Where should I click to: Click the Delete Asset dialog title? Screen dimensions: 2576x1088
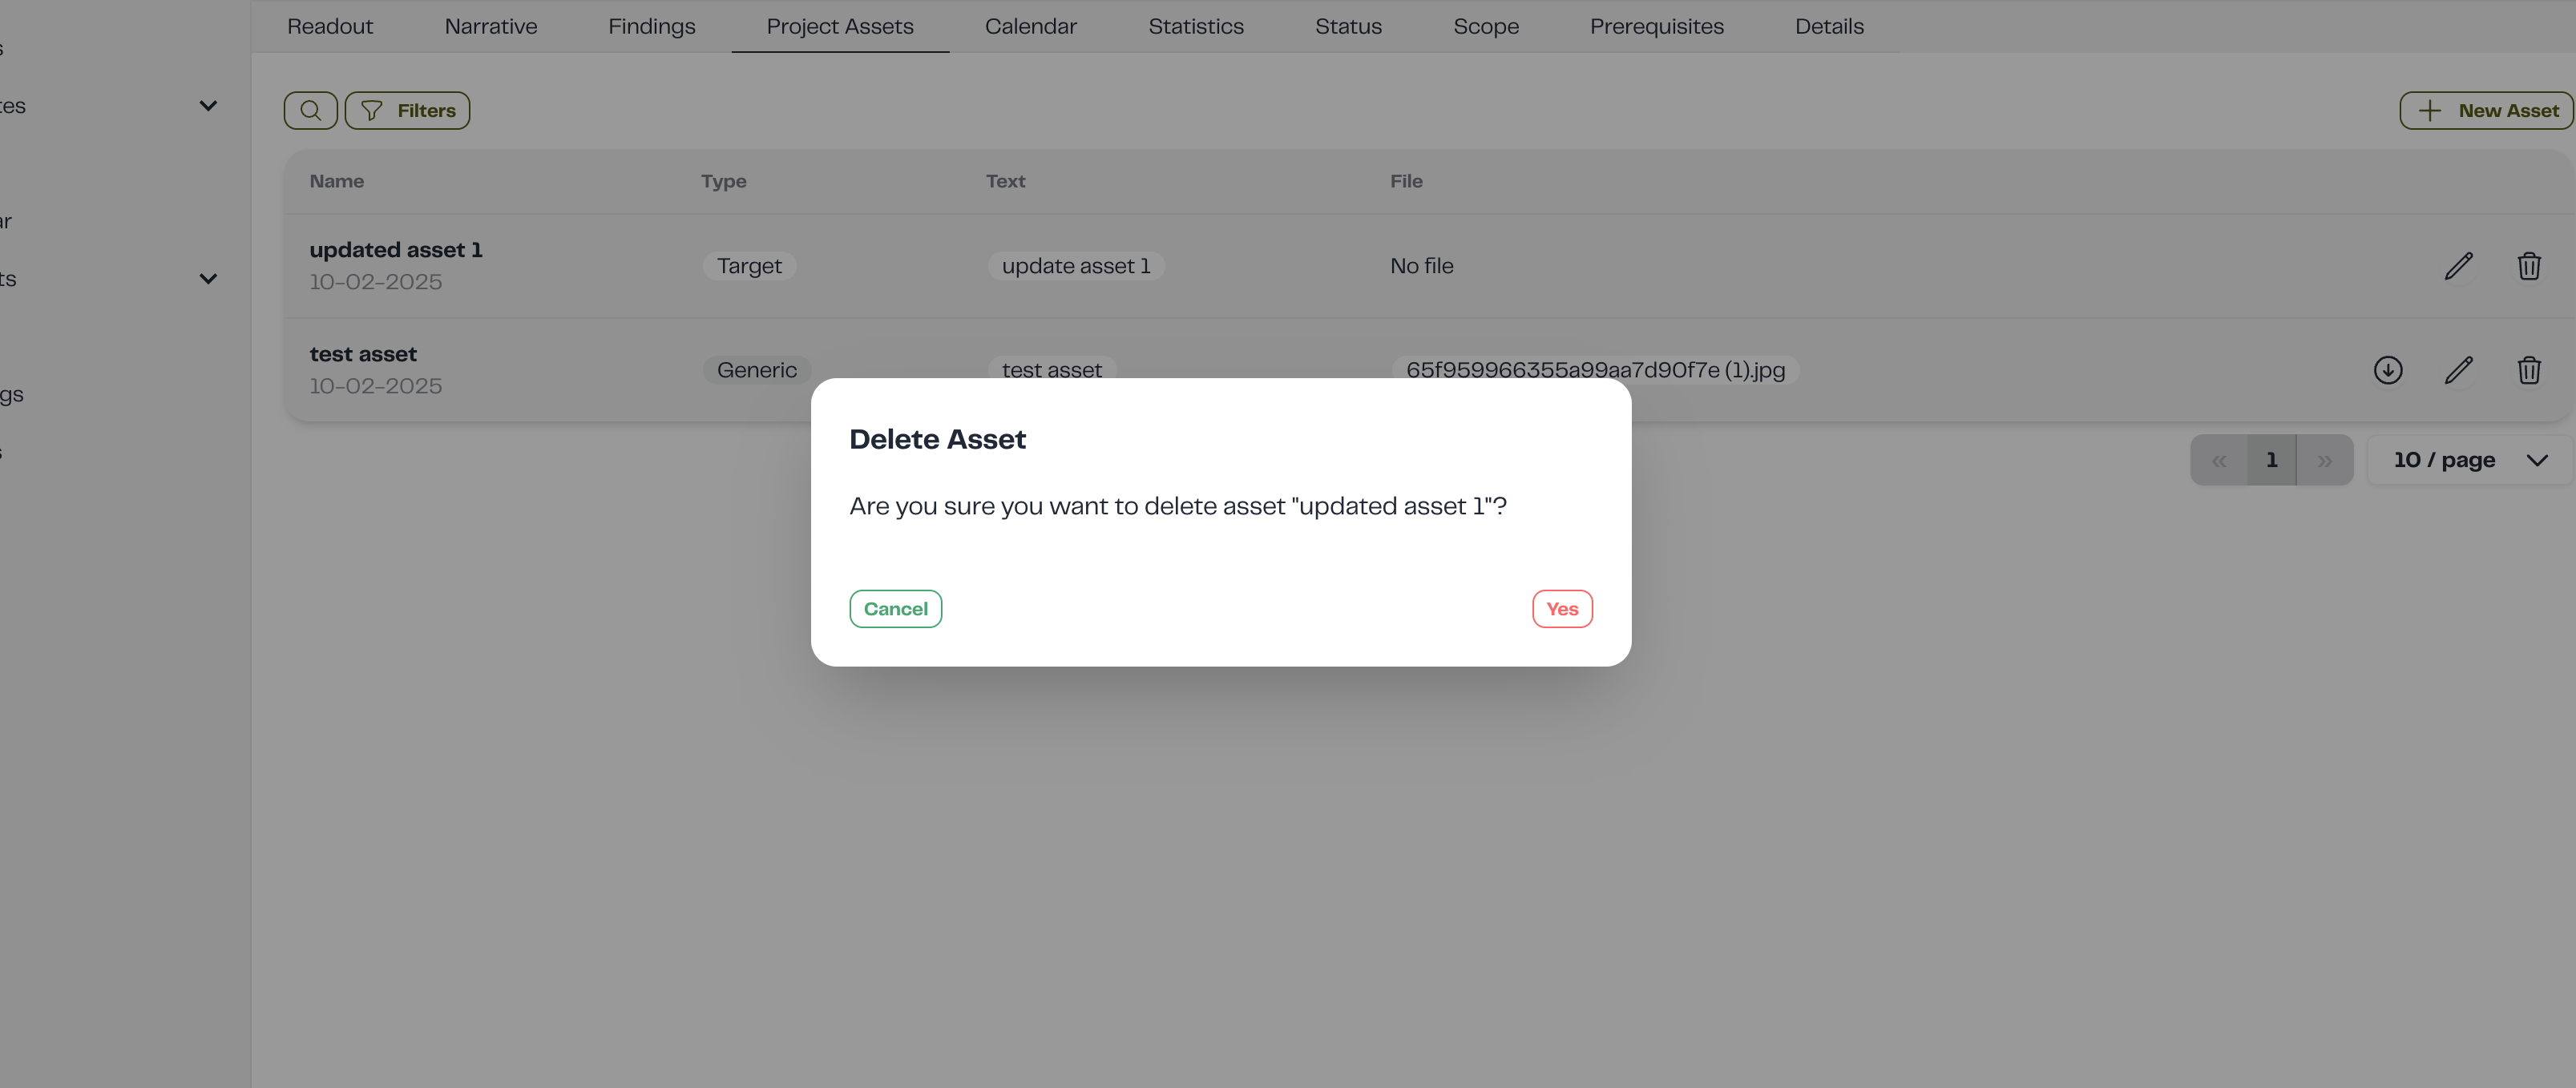[x=937, y=439]
